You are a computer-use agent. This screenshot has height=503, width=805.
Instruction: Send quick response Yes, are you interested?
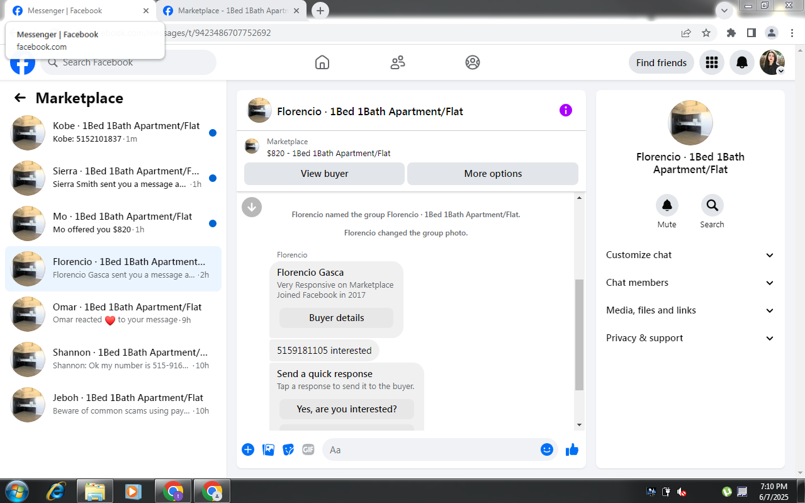347,409
